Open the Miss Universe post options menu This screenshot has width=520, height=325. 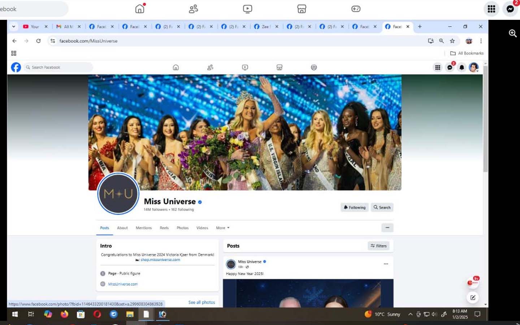(386, 264)
